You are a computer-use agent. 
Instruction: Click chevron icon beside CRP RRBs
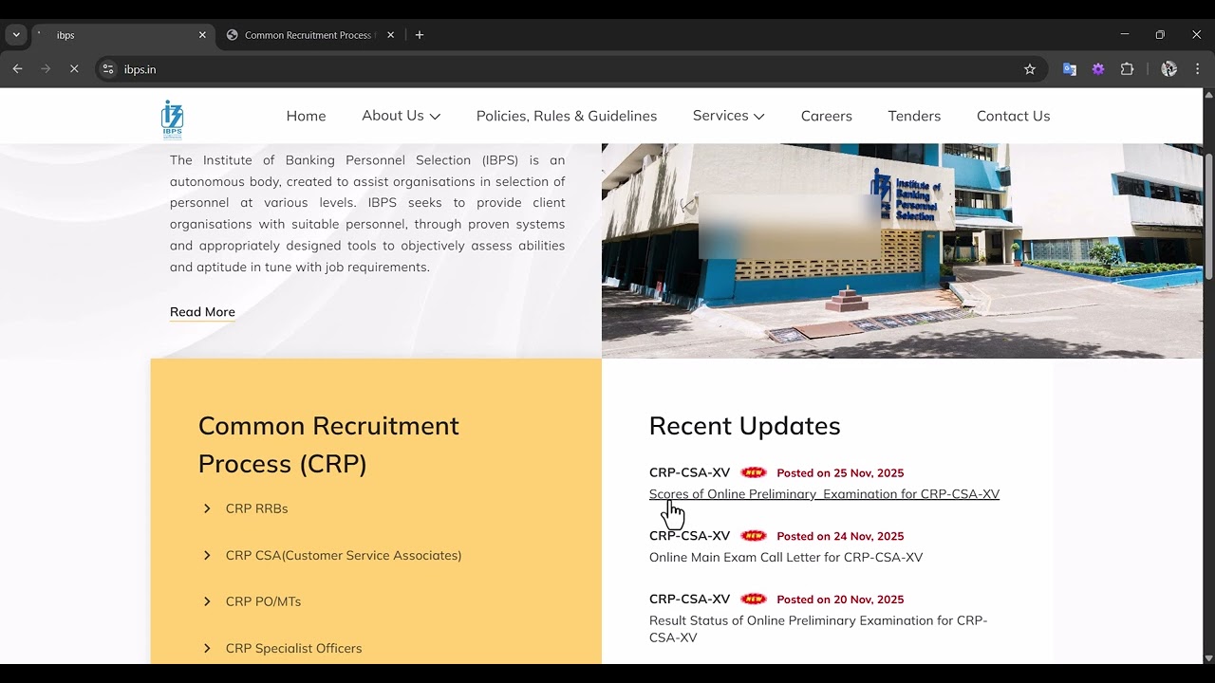point(207,508)
